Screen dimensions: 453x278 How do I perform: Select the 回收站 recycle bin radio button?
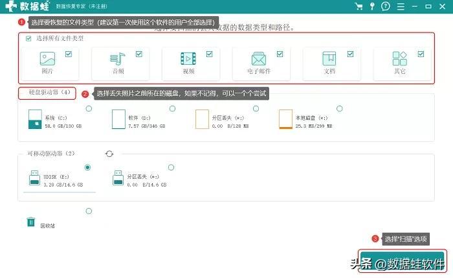[89, 211]
